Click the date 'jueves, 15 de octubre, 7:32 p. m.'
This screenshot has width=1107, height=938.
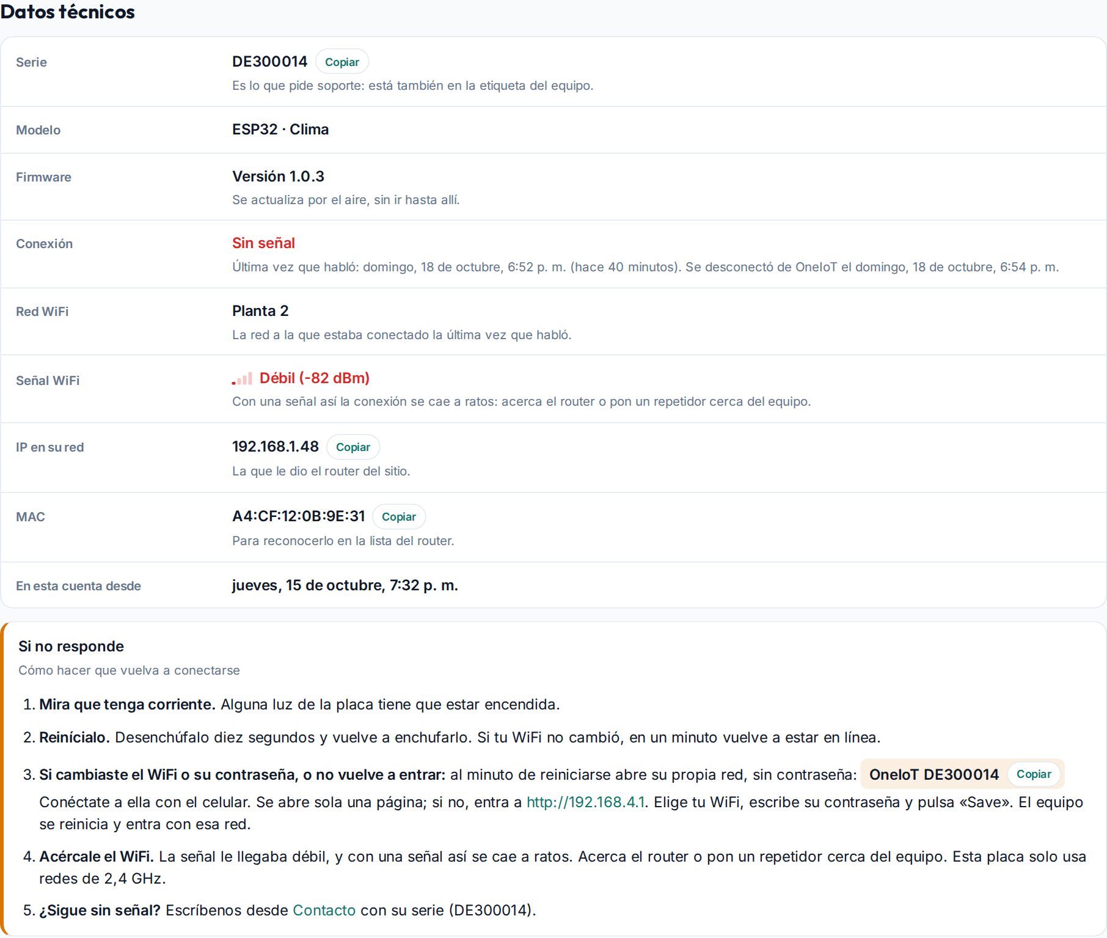(x=345, y=585)
